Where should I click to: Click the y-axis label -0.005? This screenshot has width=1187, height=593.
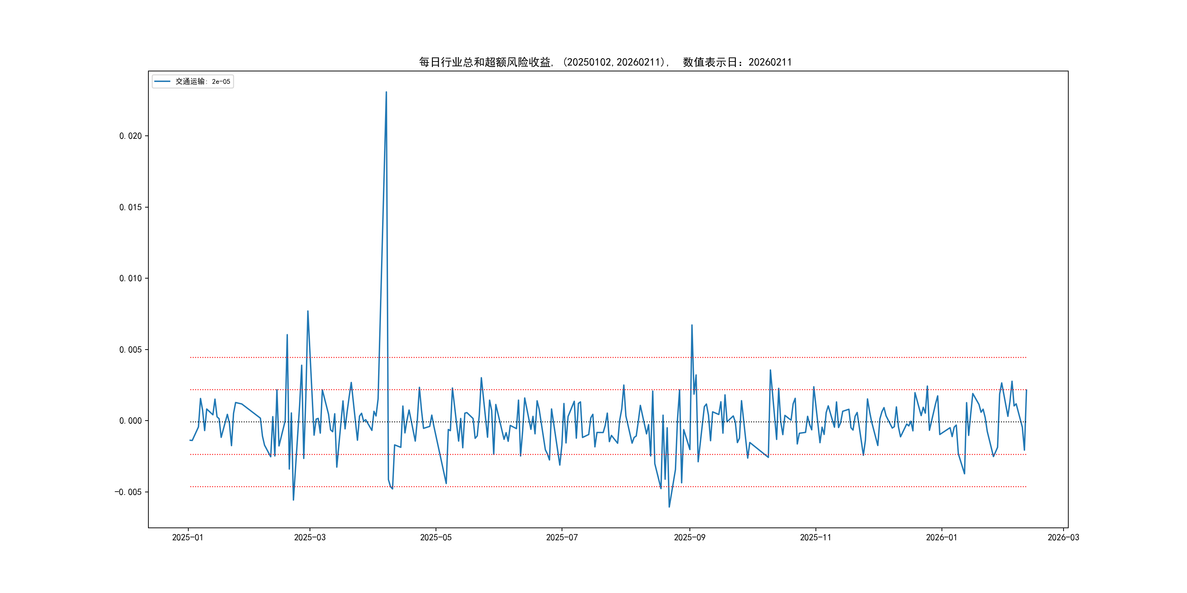128,492
